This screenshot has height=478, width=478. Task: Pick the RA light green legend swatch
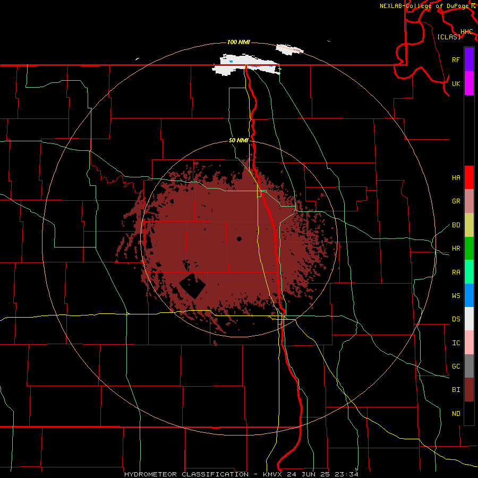click(x=469, y=272)
